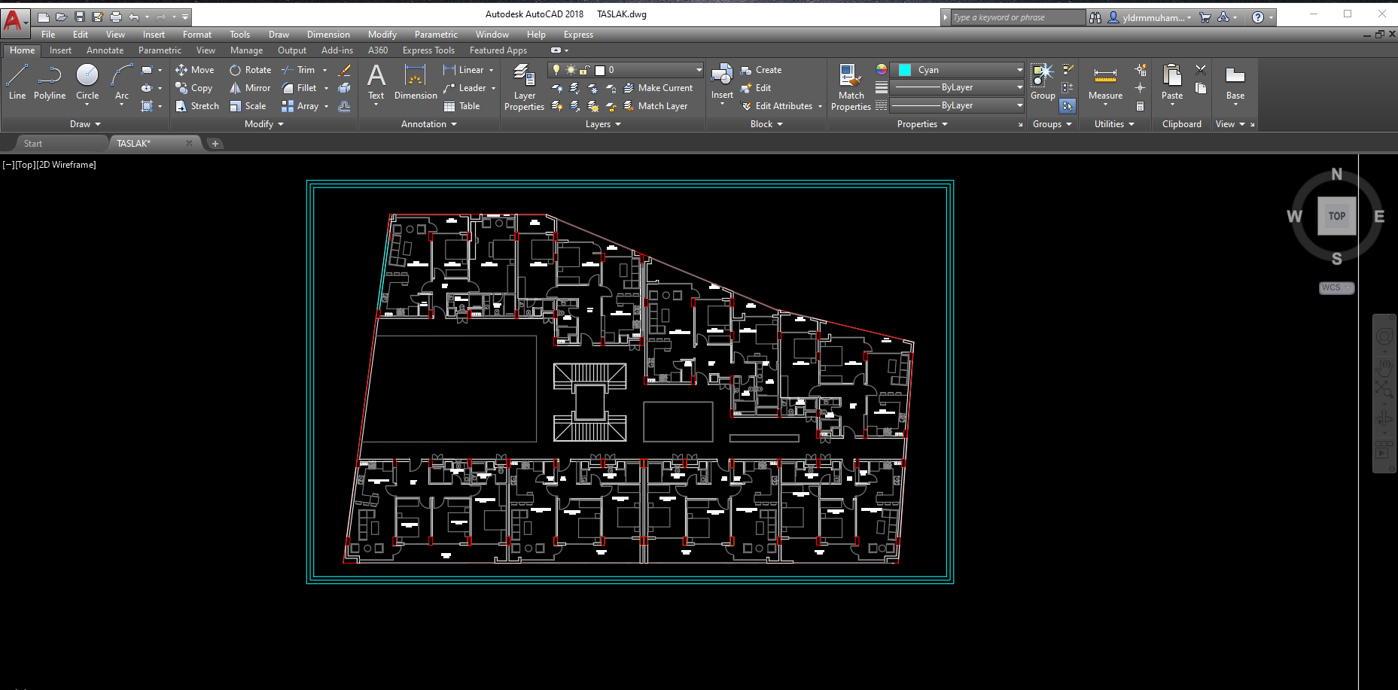1398x690 pixels.
Task: Select the Dimension tool
Action: tap(416, 81)
